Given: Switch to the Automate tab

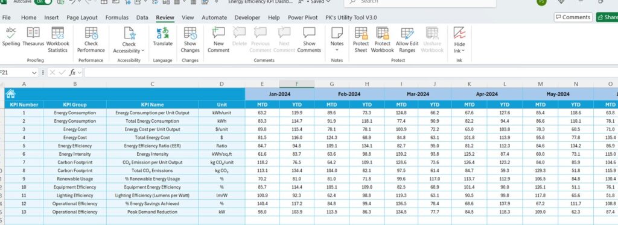Looking at the screenshot, I should pyautogui.click(x=214, y=17).
